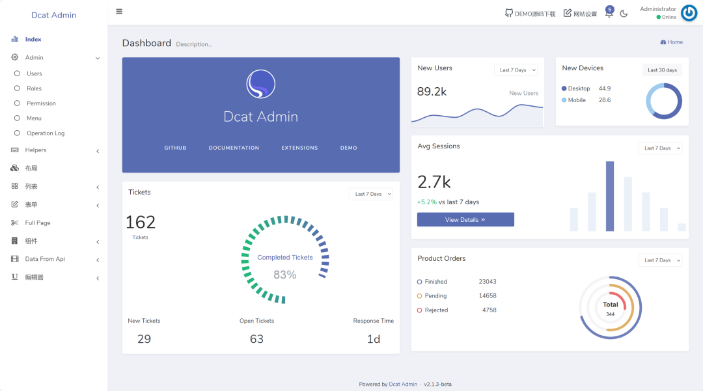Click the Completed Tickets radial gauge

[x=285, y=260]
